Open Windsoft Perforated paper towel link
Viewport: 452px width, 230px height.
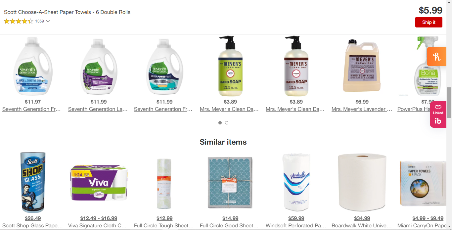(296, 226)
